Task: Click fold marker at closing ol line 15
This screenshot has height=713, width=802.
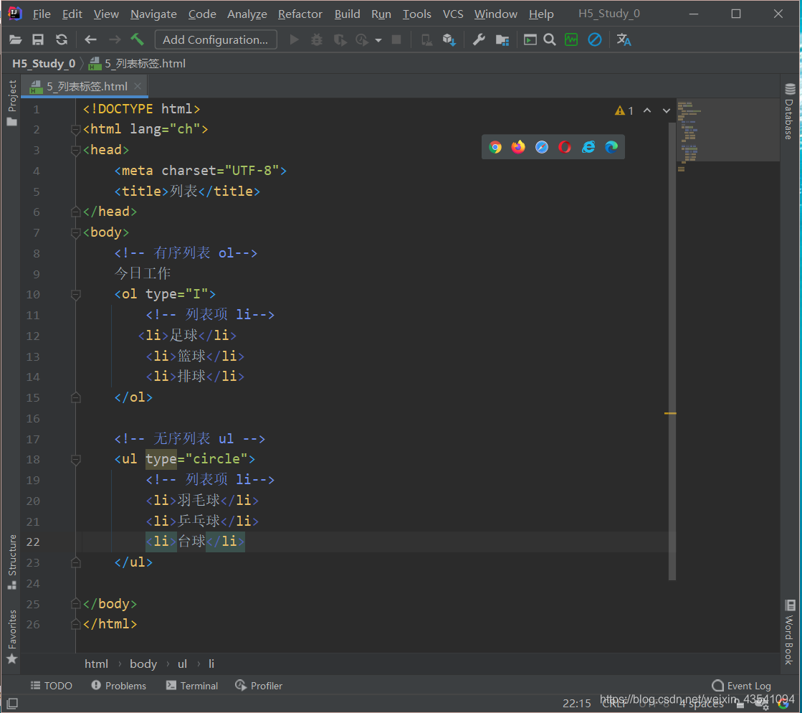Action: click(76, 397)
